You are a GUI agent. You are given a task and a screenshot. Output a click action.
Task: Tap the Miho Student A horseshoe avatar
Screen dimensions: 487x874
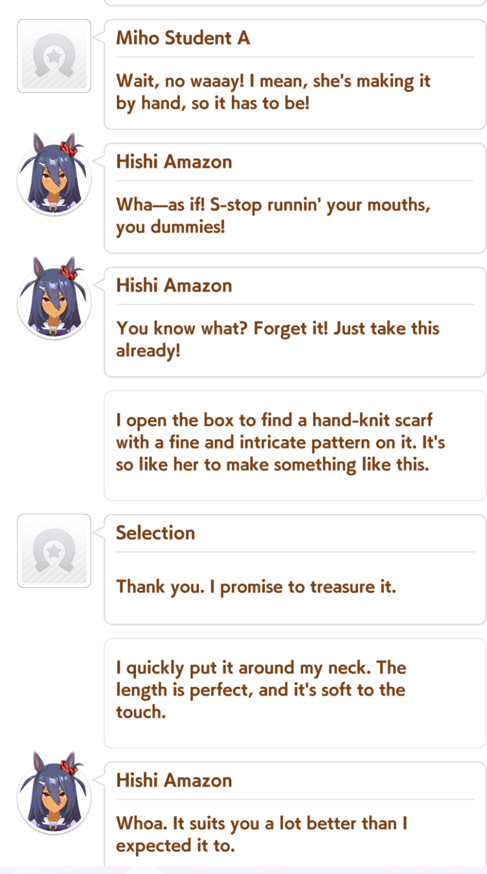tap(54, 56)
